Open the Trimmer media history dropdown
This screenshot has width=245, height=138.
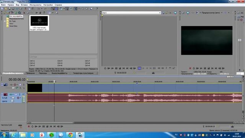point(160,13)
